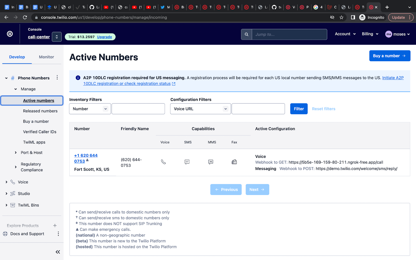The width and height of the screenshot is (416, 260).
Task: Open number +1 620 644 0753 link
Action: (x=86, y=158)
